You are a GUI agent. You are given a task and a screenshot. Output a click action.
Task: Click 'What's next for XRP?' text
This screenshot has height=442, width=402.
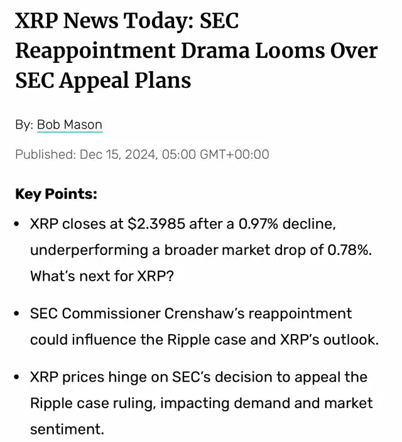101,276
